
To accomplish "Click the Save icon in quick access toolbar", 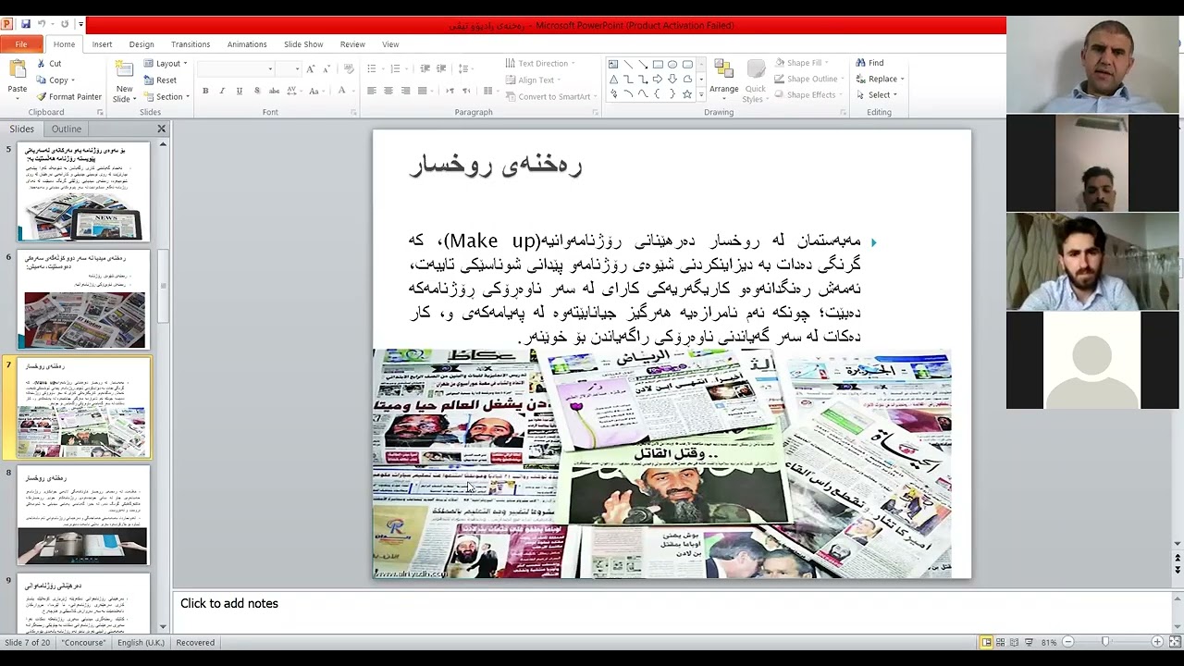I will point(25,24).
